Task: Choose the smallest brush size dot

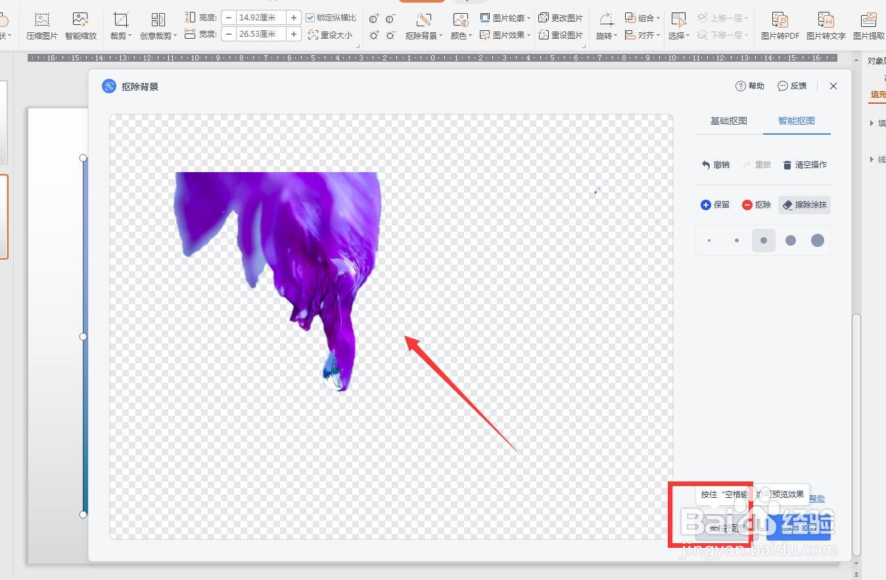Action: (709, 240)
